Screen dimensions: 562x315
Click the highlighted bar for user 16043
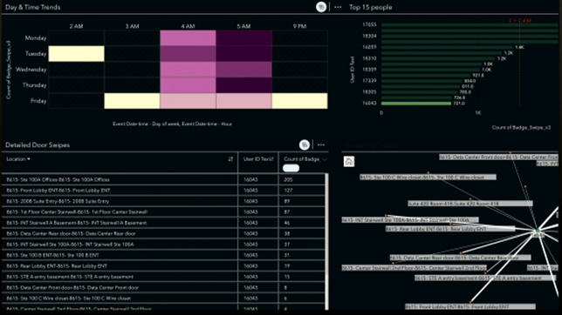point(416,104)
